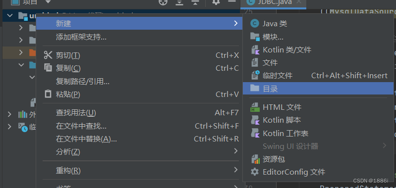Viewport: 396px width, 188px height.
Task: Choose 在文件中替换(A)... menu entry
Action: click(x=140, y=139)
